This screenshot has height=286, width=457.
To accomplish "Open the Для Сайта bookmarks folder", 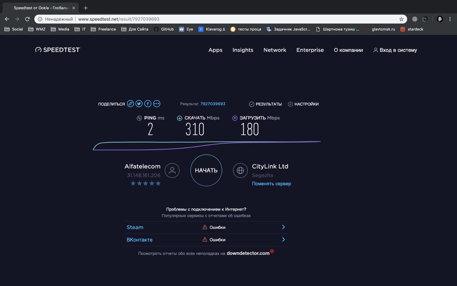I will click(x=135, y=29).
